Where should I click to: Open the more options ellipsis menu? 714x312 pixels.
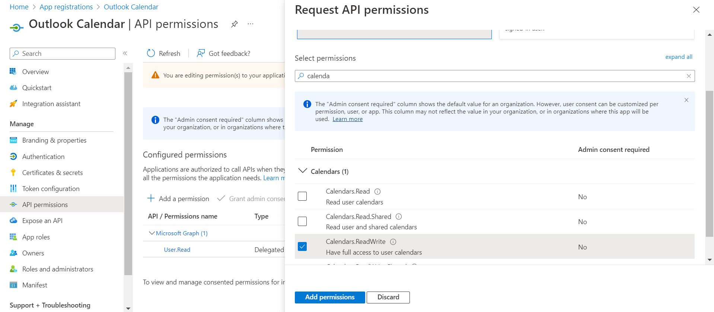(251, 24)
